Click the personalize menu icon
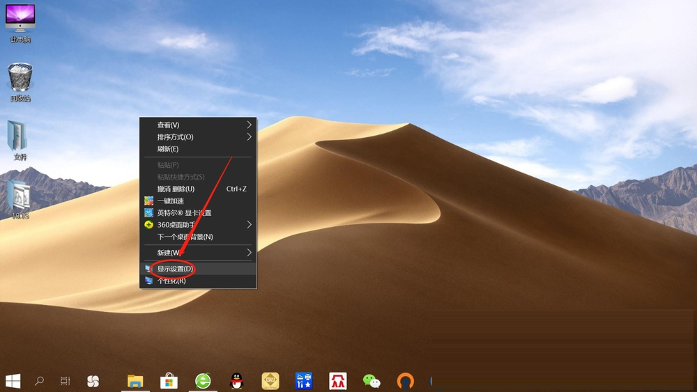The width and height of the screenshot is (697, 392). (x=149, y=281)
